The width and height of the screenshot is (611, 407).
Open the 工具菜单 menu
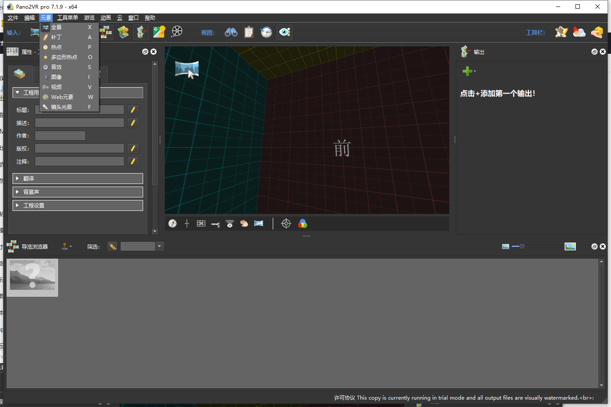pyautogui.click(x=68, y=18)
